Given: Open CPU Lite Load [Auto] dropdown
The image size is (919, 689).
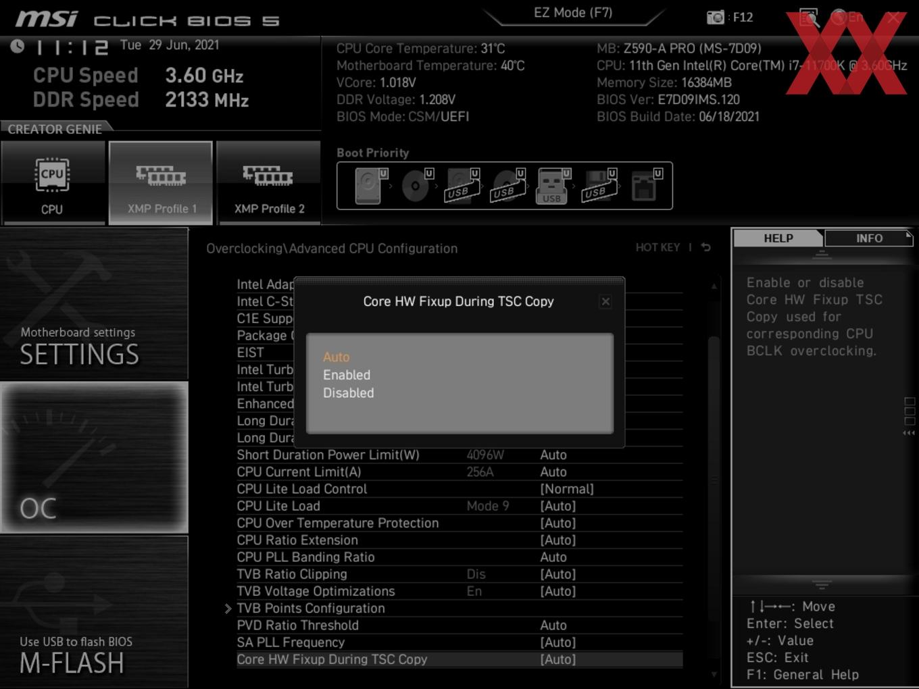Looking at the screenshot, I should 558,506.
